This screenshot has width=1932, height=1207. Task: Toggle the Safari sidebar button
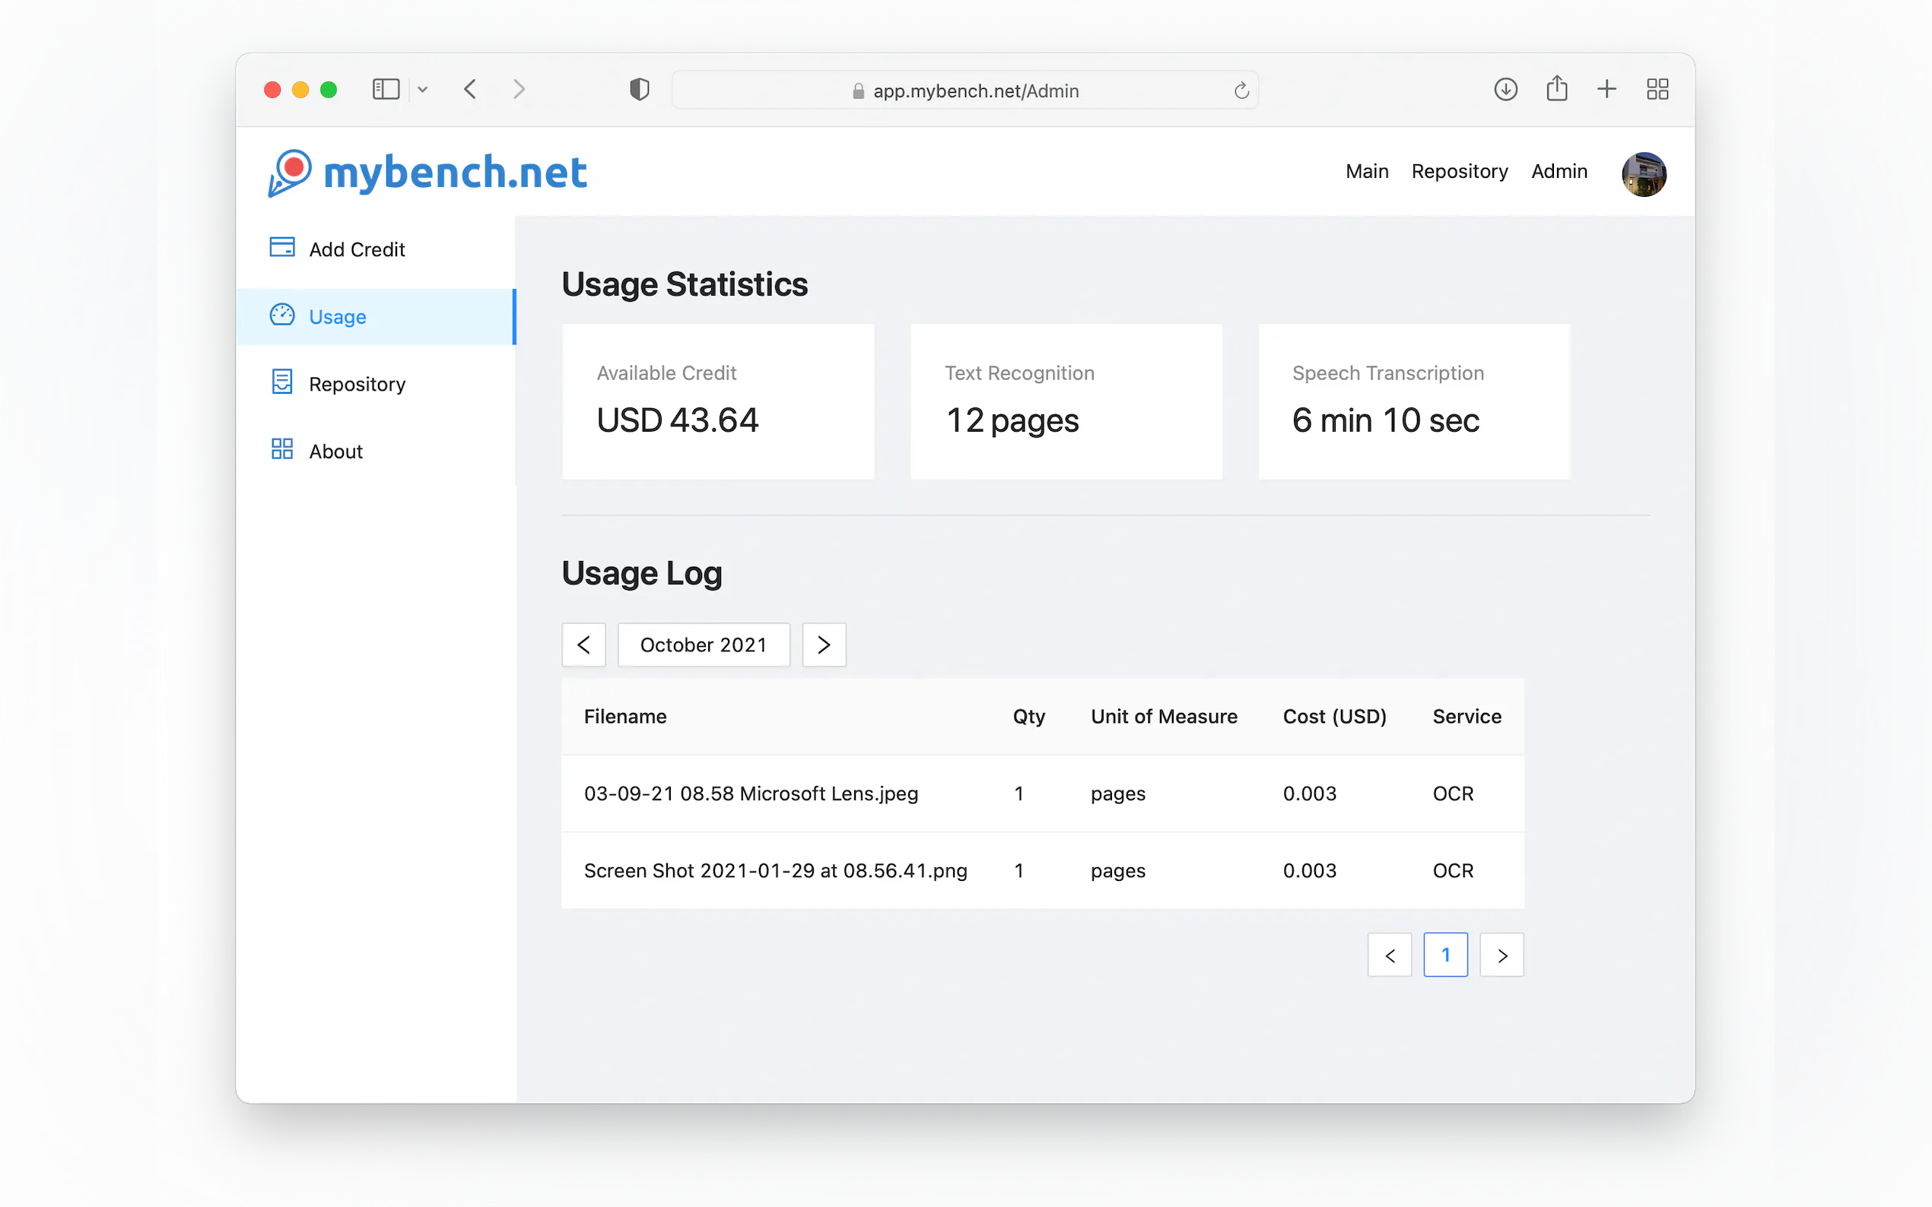pos(386,90)
